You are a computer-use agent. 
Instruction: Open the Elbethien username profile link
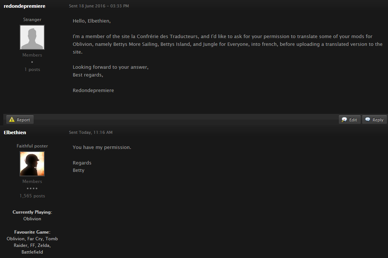(15, 132)
